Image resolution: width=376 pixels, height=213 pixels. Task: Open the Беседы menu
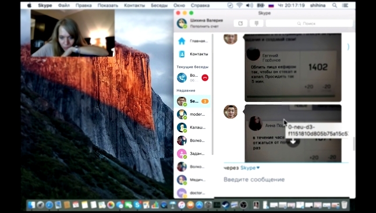pos(159,5)
